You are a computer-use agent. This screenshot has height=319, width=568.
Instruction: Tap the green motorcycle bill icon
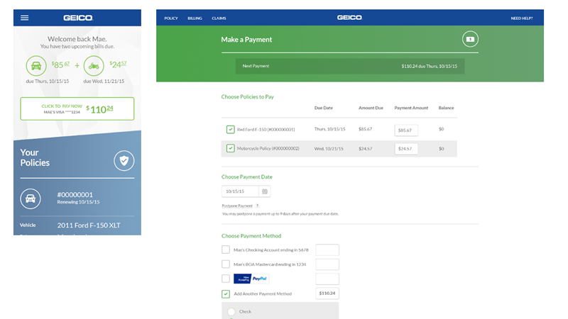93,67
